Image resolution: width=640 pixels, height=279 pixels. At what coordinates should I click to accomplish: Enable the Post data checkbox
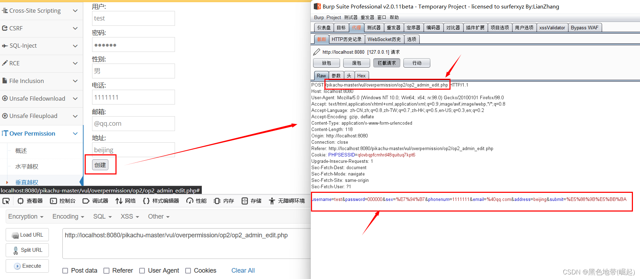pyautogui.click(x=65, y=271)
